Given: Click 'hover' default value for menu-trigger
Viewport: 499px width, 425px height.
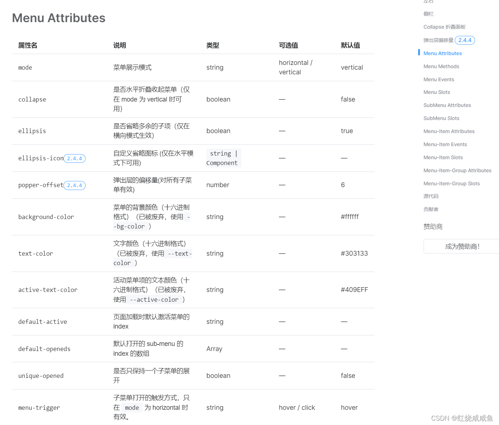Looking at the screenshot, I should coord(349,408).
